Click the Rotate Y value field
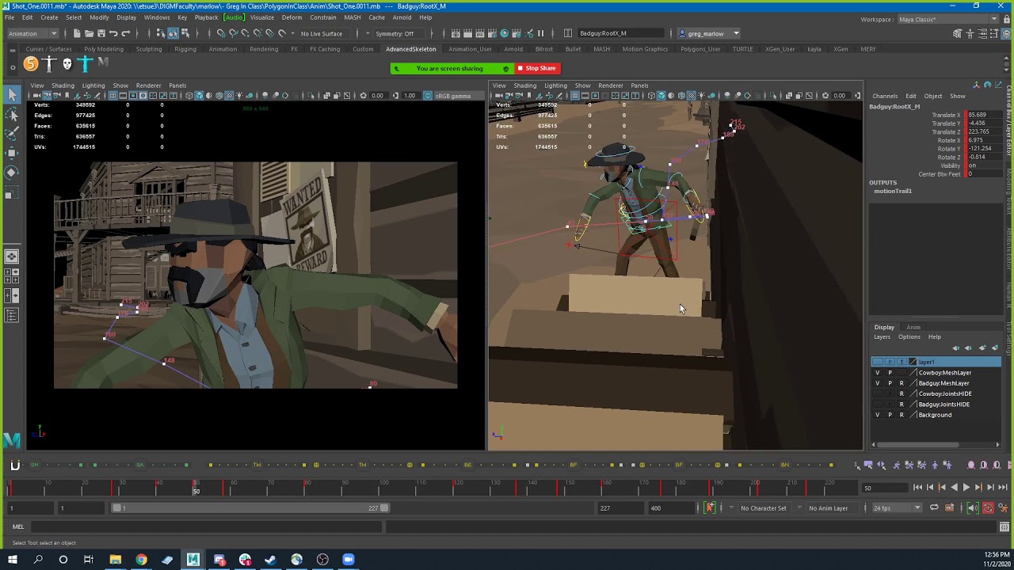Viewport: 1014px width, 570px height. tap(984, 149)
